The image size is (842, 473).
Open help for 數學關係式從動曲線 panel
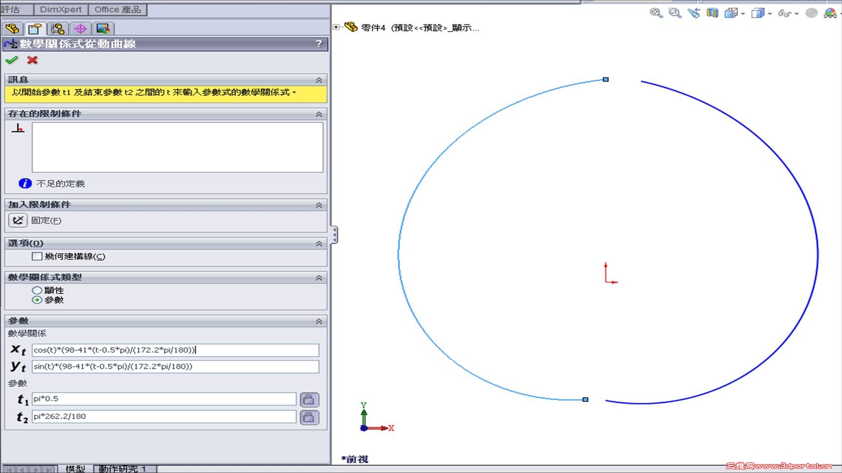(319, 44)
